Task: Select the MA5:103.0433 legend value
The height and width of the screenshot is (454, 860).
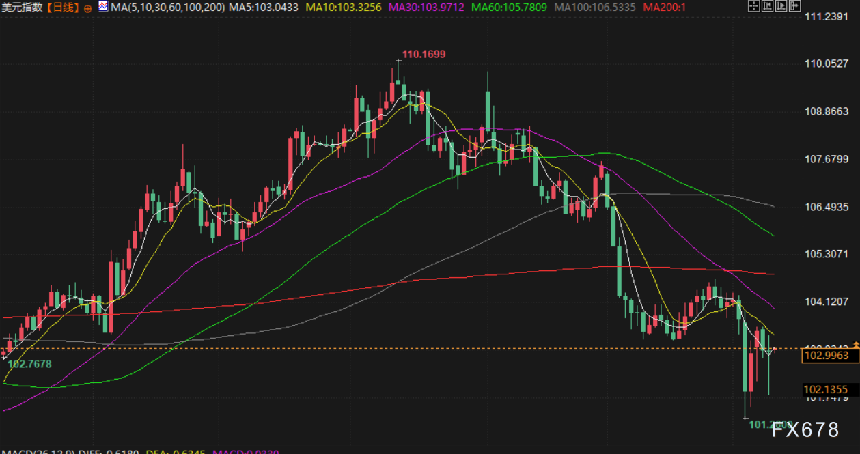Action: (264, 8)
